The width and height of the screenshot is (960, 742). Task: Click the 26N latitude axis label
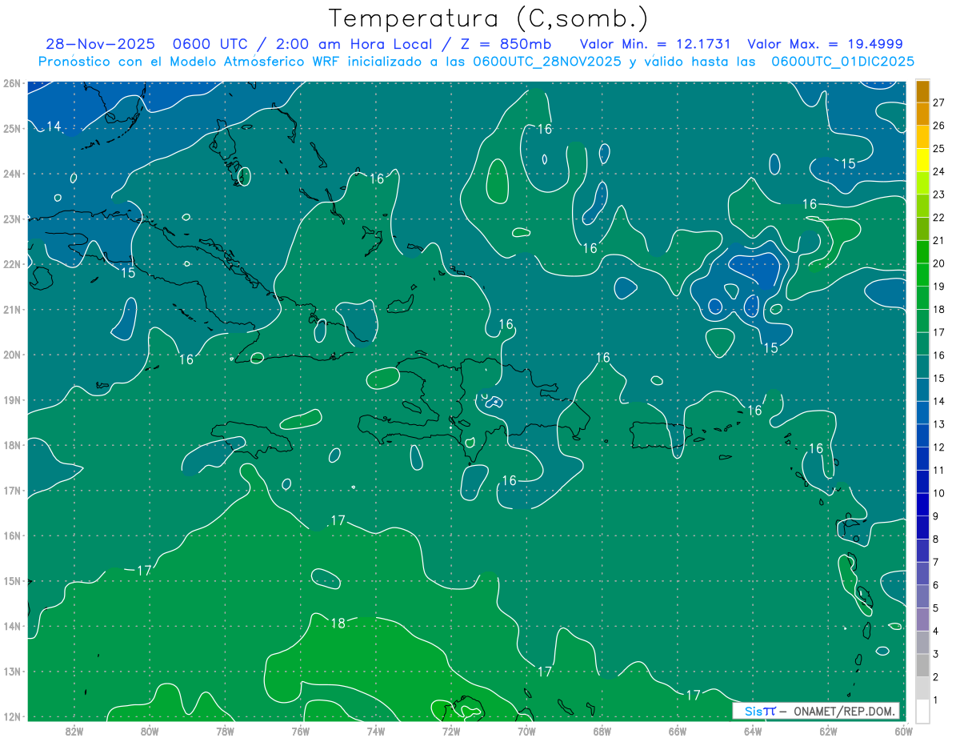11,83
